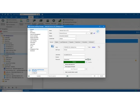This screenshot has height=105, width=140.
Task: Switch to the Advanced tab
Action: coord(91,42)
